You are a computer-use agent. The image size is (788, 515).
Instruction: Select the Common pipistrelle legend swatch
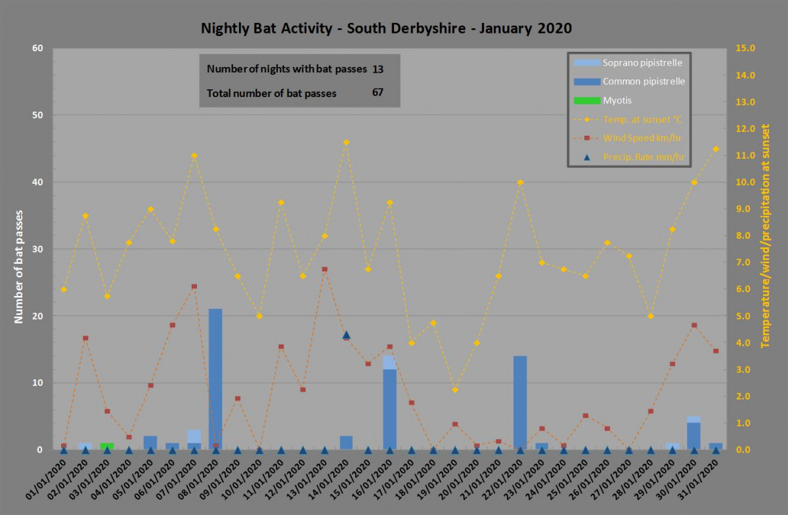coord(587,81)
